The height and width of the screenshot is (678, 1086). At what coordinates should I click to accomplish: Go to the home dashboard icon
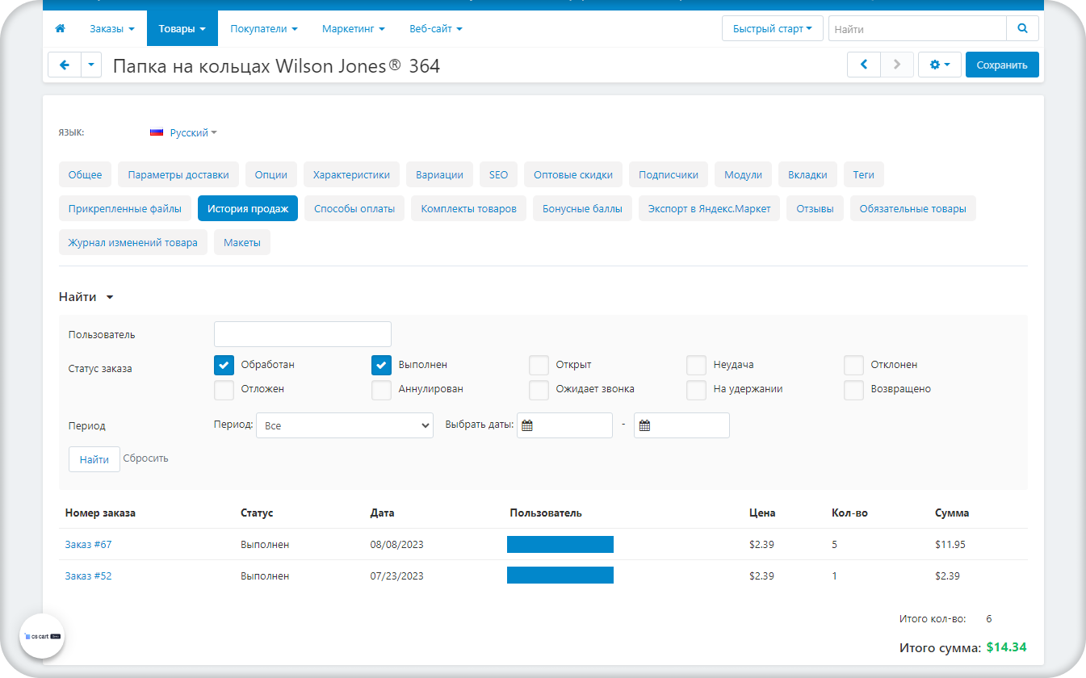click(x=60, y=29)
